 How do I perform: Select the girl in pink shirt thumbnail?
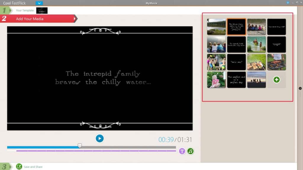[216, 80]
